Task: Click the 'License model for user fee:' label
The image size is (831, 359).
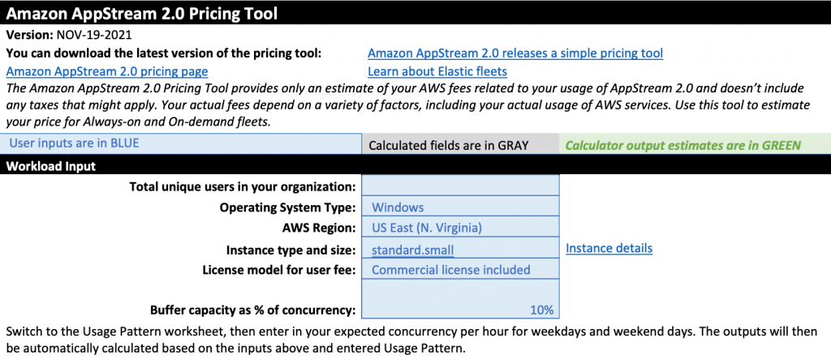Action: pyautogui.click(x=279, y=270)
